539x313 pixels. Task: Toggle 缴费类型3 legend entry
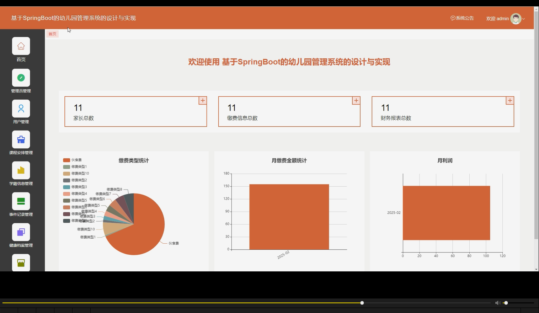75,187
